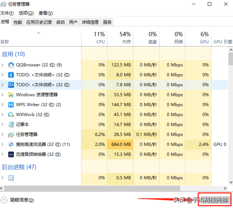
Task: Click the sort arrow above 名称
Action: click(x=39, y=33)
